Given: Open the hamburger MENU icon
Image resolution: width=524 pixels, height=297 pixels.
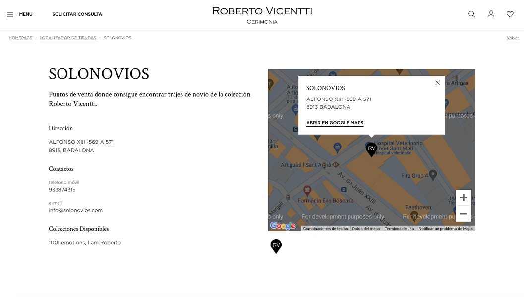Looking at the screenshot, I should 10,14.
